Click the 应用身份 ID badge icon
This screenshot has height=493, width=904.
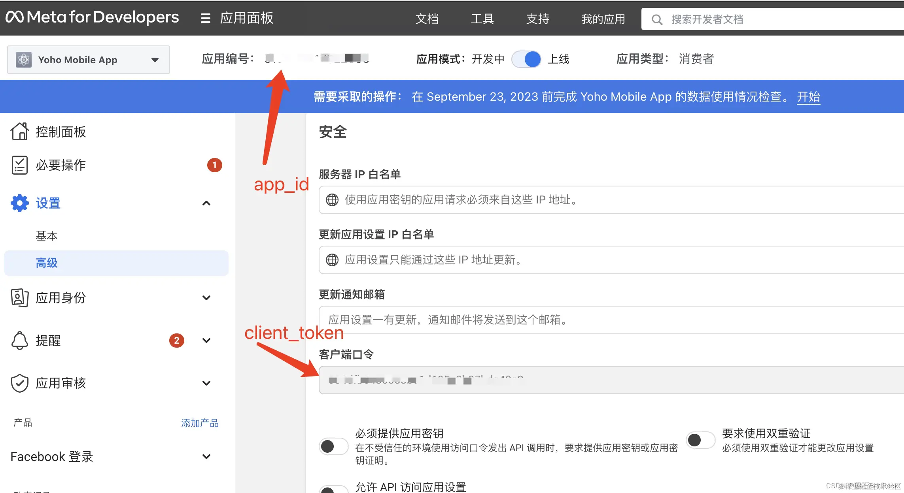(19, 297)
